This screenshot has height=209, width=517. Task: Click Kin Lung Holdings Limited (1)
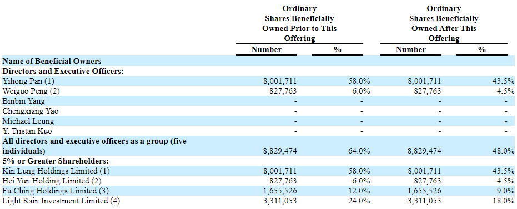pyautogui.click(x=56, y=171)
